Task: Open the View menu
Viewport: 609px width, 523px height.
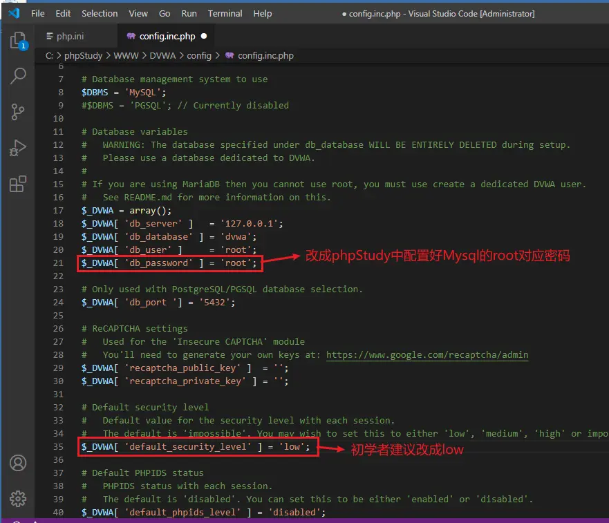Action: click(x=138, y=14)
